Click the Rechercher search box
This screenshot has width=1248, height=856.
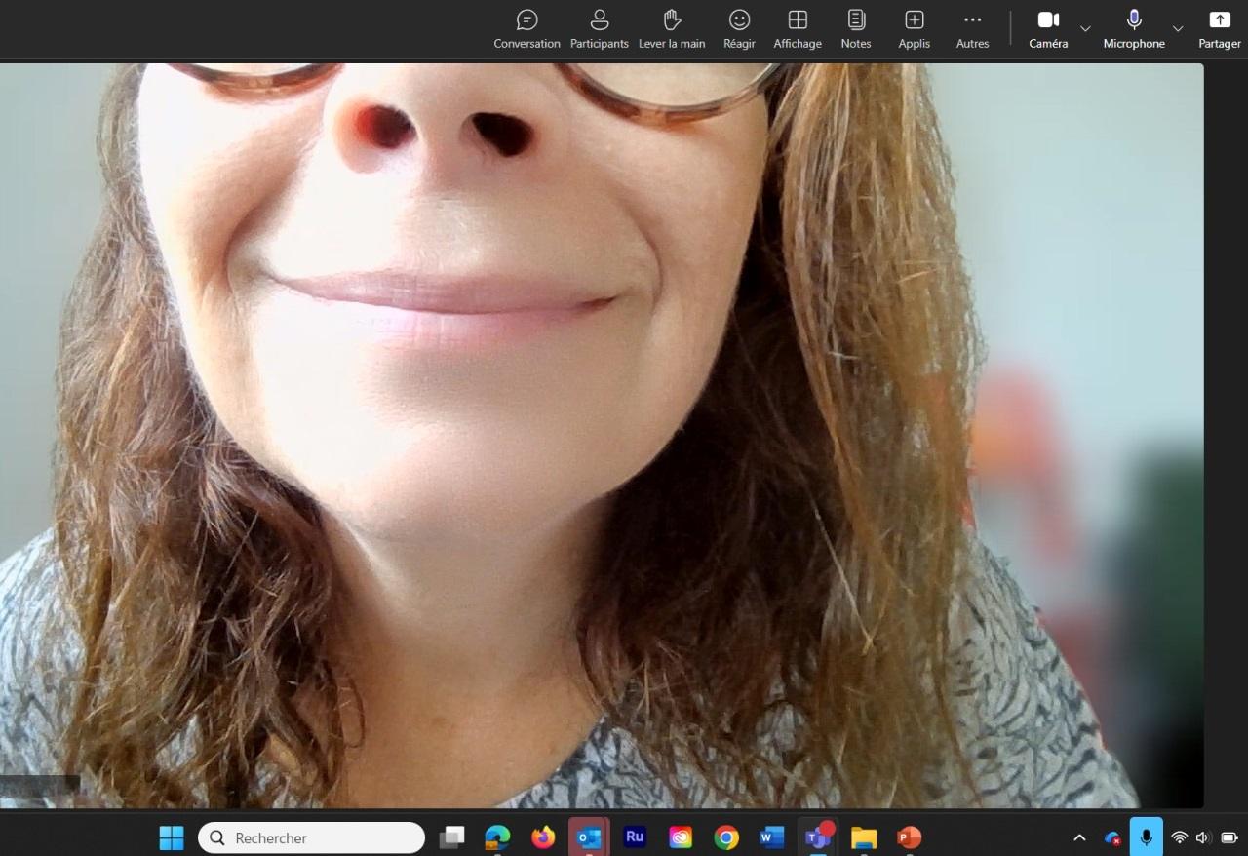click(x=312, y=837)
